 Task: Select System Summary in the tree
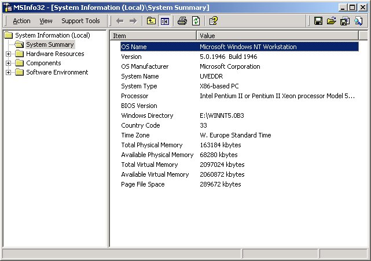click(50, 44)
